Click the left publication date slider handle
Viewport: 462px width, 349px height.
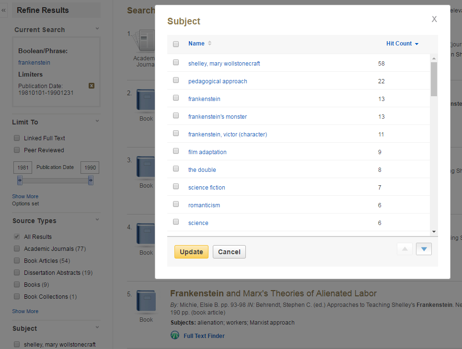point(20,180)
